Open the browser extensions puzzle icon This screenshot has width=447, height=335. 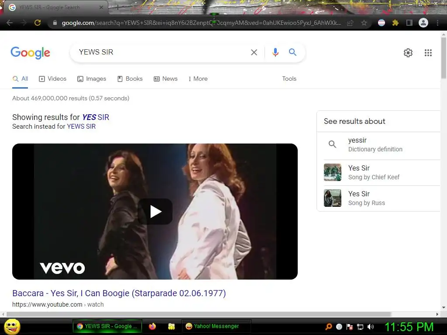[395, 23]
